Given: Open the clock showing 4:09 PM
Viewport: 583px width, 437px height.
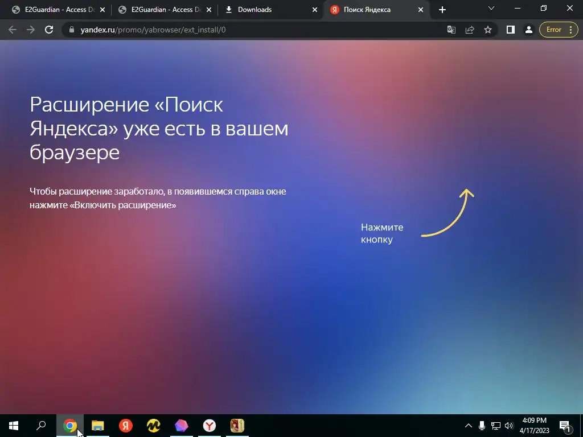Looking at the screenshot, I should 534,426.
